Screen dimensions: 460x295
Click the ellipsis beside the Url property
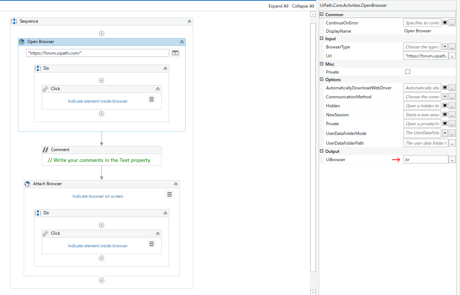tap(452, 56)
